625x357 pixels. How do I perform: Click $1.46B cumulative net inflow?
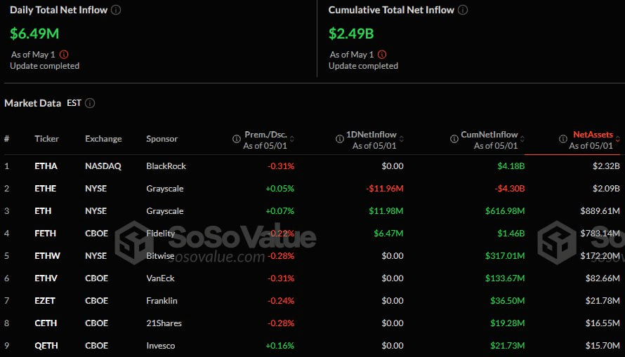[511, 234]
